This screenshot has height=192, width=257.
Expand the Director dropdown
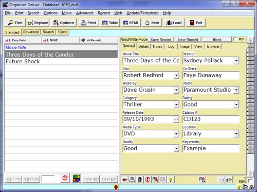(x=236, y=61)
